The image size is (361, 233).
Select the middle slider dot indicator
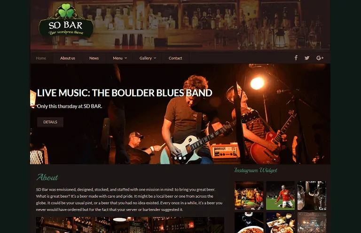point(180,158)
